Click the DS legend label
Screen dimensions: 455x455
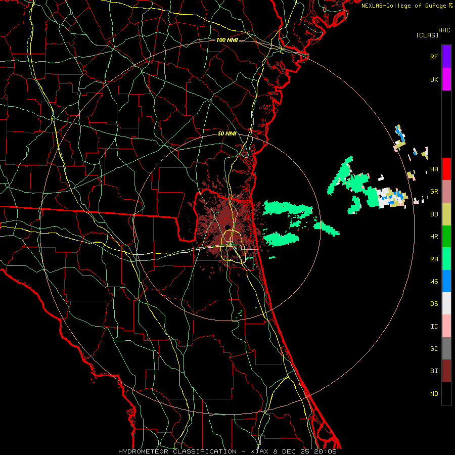click(x=434, y=304)
